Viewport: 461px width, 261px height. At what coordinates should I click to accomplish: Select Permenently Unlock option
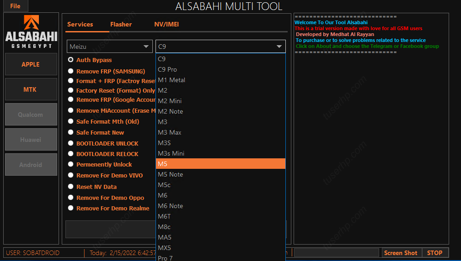click(100, 165)
